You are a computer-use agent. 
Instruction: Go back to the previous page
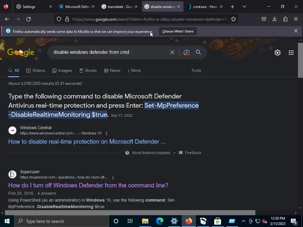click(7, 19)
